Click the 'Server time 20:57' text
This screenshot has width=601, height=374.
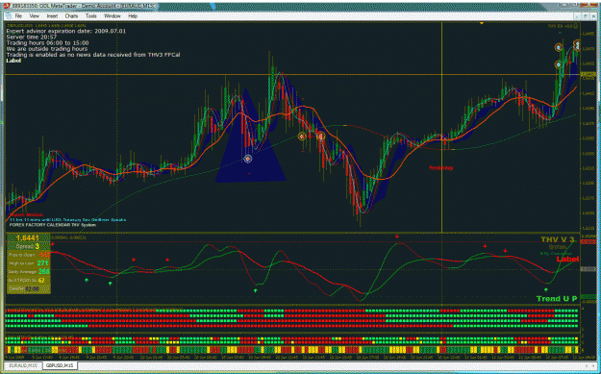coord(32,37)
